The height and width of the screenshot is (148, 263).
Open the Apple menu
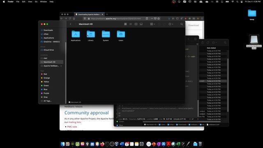pos(4,2)
